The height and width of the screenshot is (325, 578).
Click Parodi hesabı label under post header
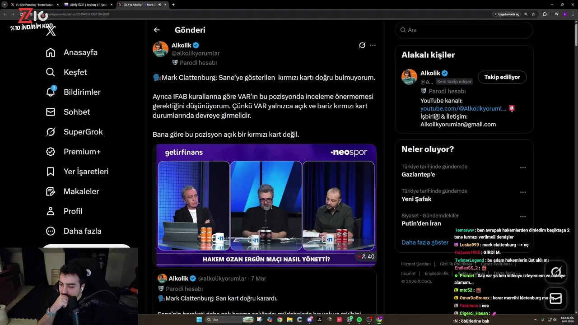(x=194, y=63)
